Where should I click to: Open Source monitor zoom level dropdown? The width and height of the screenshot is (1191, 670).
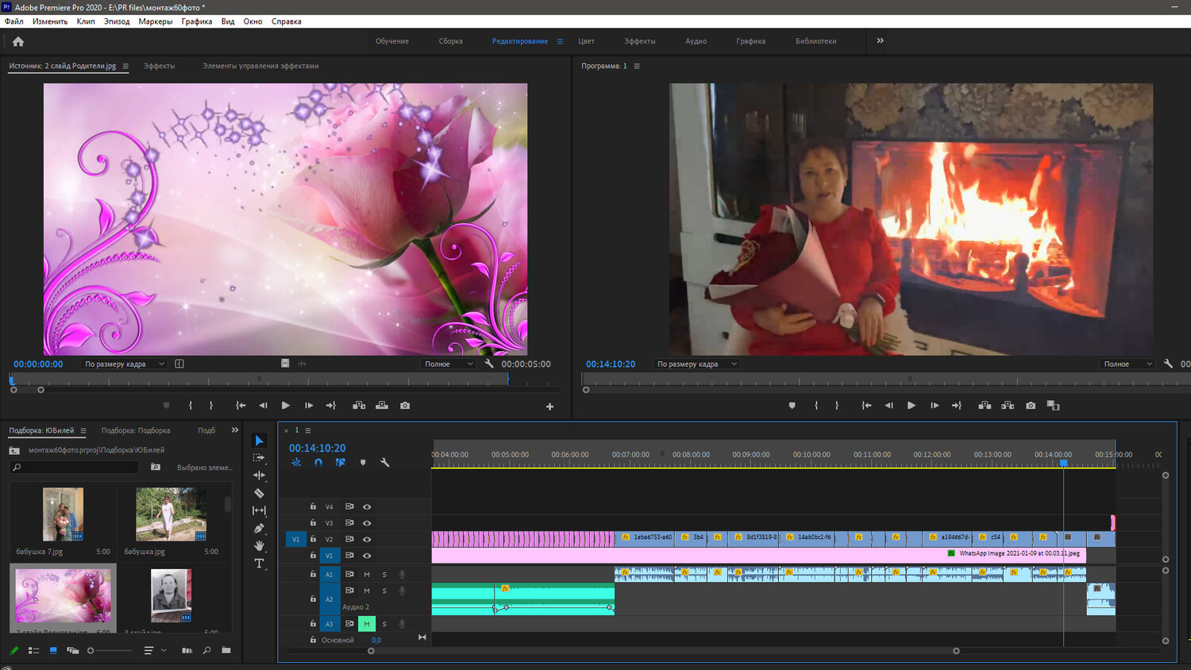click(x=125, y=364)
